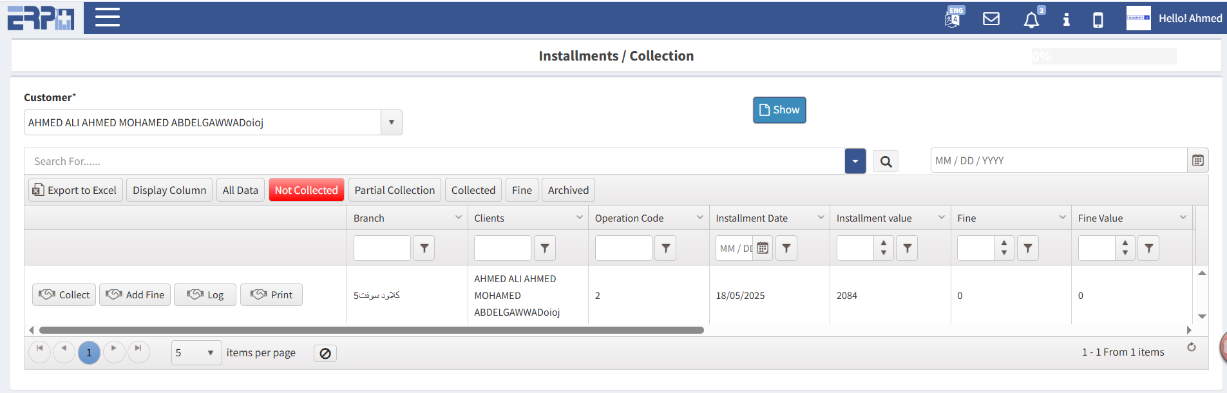This screenshot has height=393, width=1227.
Task: Select the Partial Collection filter tab
Action: coord(394,190)
